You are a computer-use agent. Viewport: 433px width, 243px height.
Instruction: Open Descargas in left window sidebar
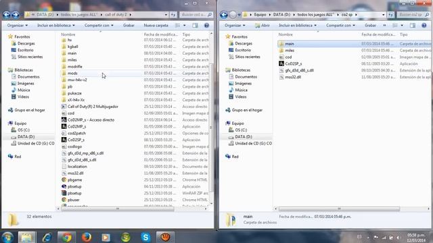click(x=26, y=43)
